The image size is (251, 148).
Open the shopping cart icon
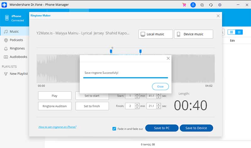pyautogui.click(x=184, y=5)
